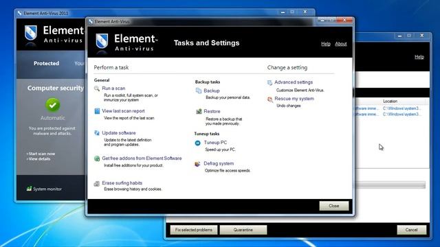Click the Defrag system icon
Image resolution: width=440 pixels, height=247 pixels.
coord(197,164)
